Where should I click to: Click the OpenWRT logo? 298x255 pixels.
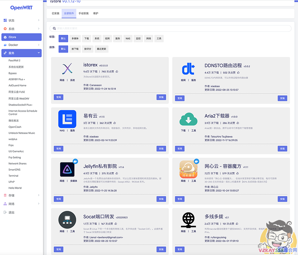click(x=22, y=7)
